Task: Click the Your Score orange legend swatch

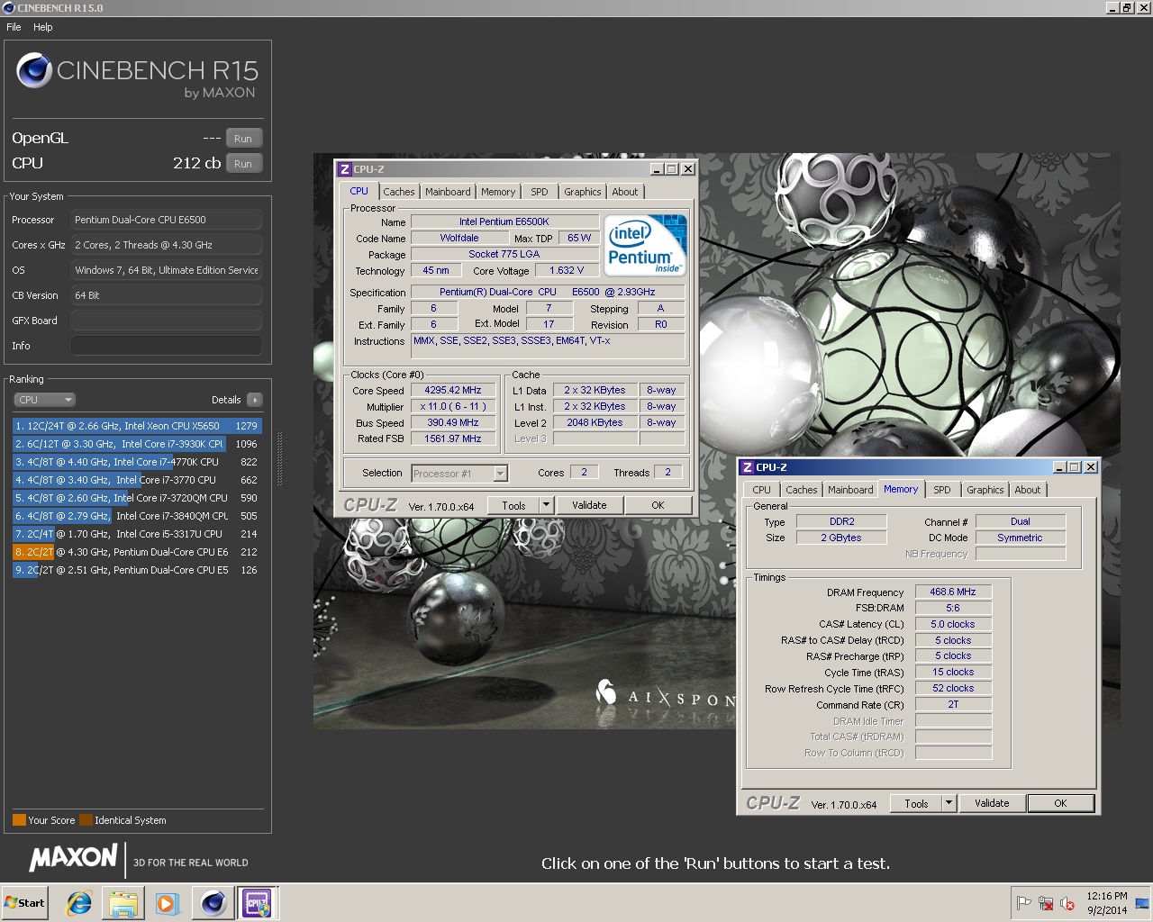Action: click(x=19, y=820)
